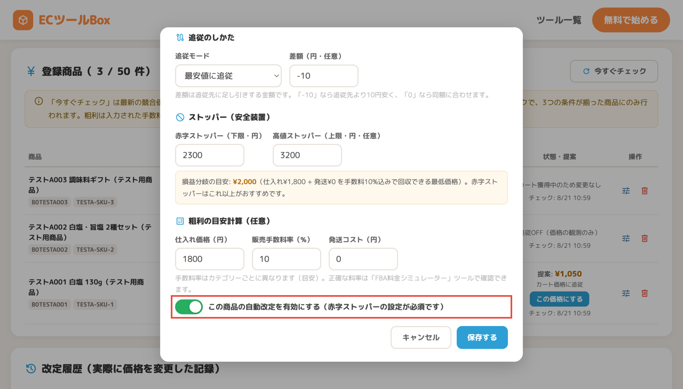Delete テストA002 白塩・旨塩 with trash icon
This screenshot has height=389, width=683.
point(645,238)
